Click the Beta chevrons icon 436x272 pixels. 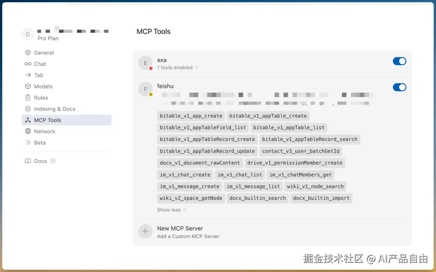27,143
